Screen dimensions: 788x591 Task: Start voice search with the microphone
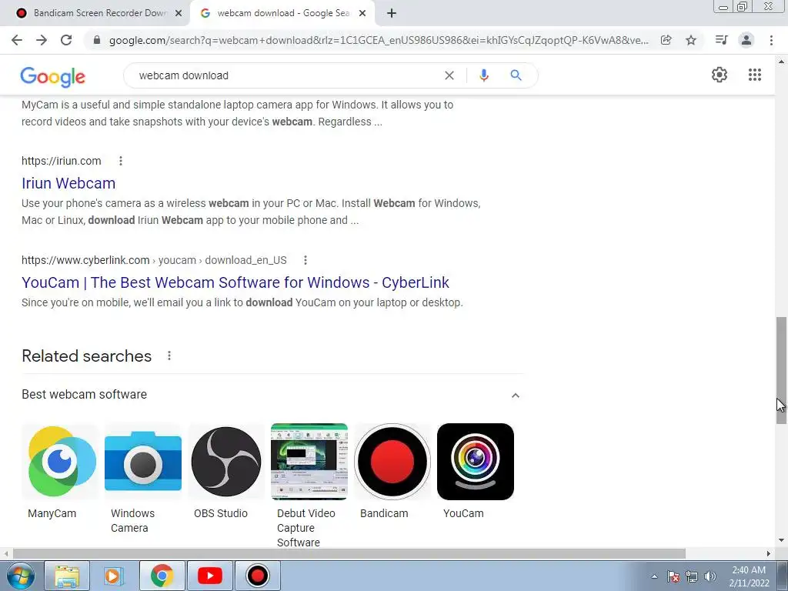point(484,75)
